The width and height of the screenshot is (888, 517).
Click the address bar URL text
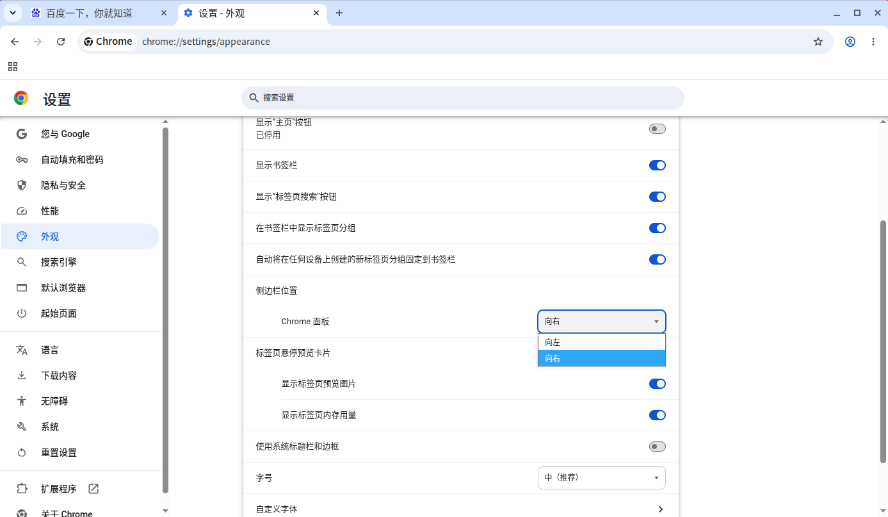[x=206, y=42]
